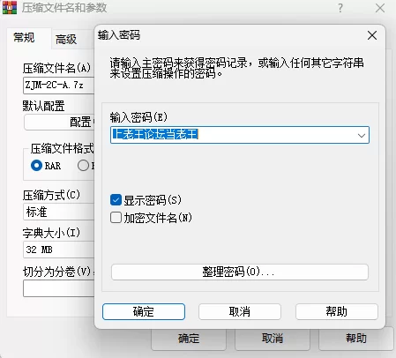Close the 输入密码 dialog

372,35
